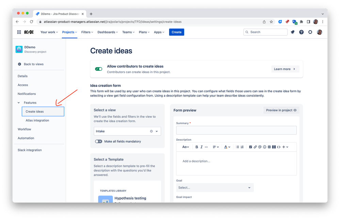Image resolution: width=340 pixels, height=219 pixels.
Task: Open text color dropdown
Action: (x=227, y=147)
